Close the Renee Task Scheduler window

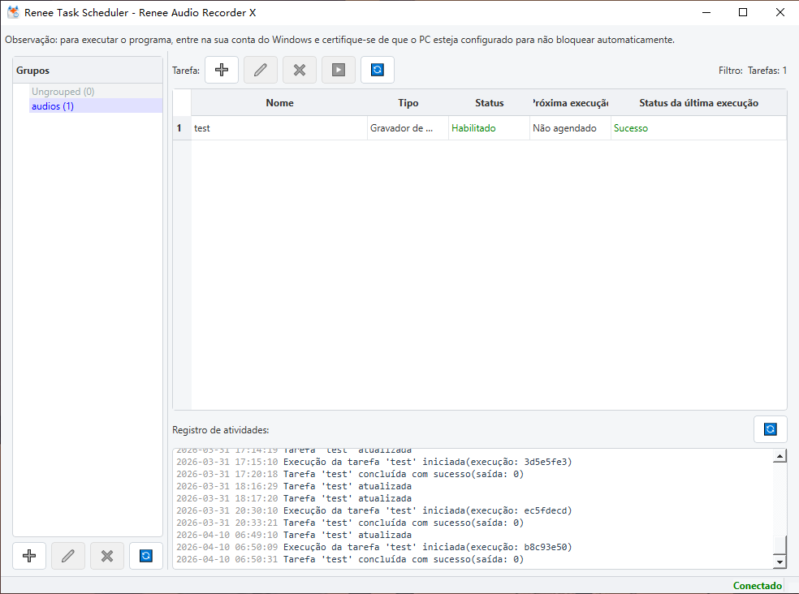click(780, 12)
